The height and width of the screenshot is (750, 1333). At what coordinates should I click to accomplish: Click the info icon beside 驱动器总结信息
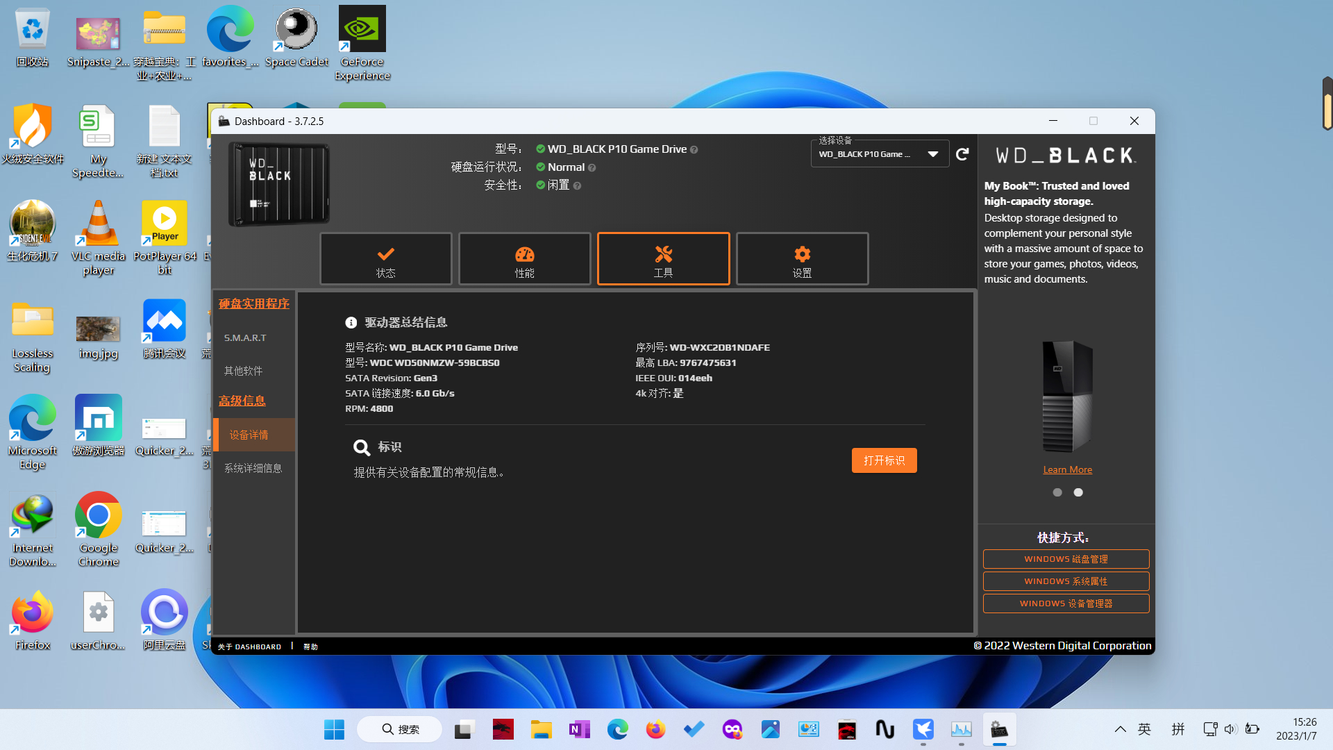351,323
